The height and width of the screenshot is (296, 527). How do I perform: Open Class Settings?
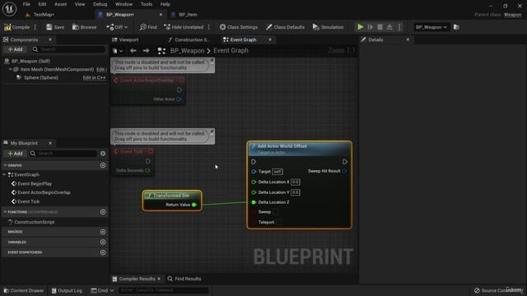[x=238, y=27]
